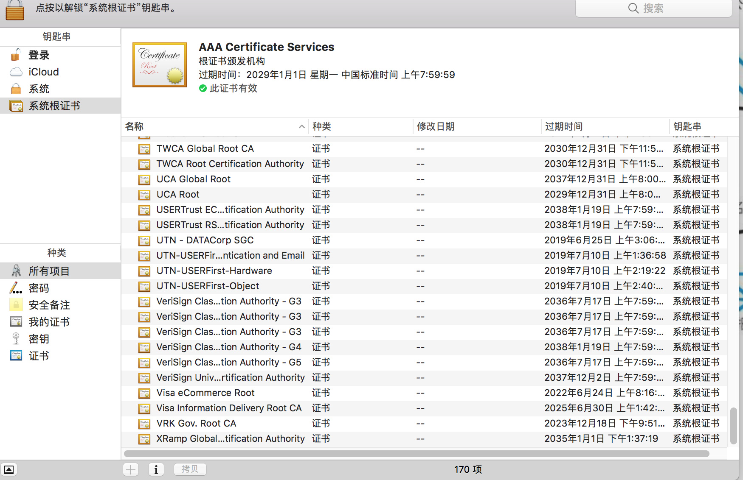Sort by 种类 column header
Image resolution: width=743 pixels, height=480 pixels.
[360, 126]
